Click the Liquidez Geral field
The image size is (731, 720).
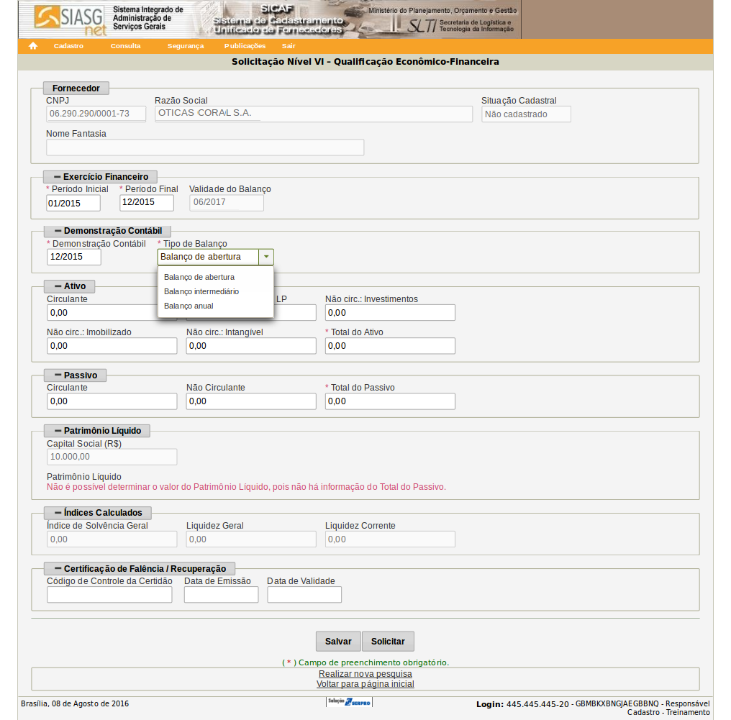tap(251, 539)
